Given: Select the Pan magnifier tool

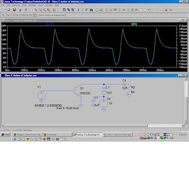Looking at the screenshot, I should 40,10.
